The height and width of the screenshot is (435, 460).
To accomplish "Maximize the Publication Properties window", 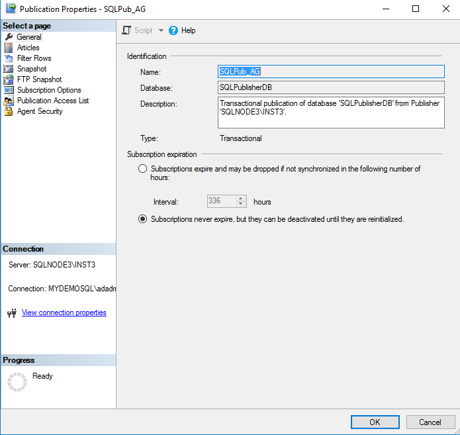I will (x=416, y=9).
